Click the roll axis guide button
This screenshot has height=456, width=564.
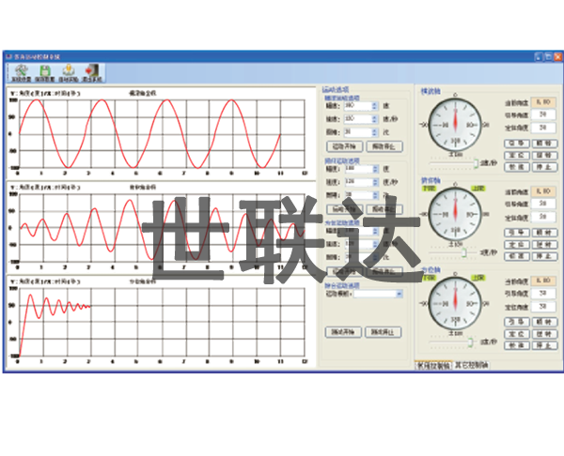(516, 144)
